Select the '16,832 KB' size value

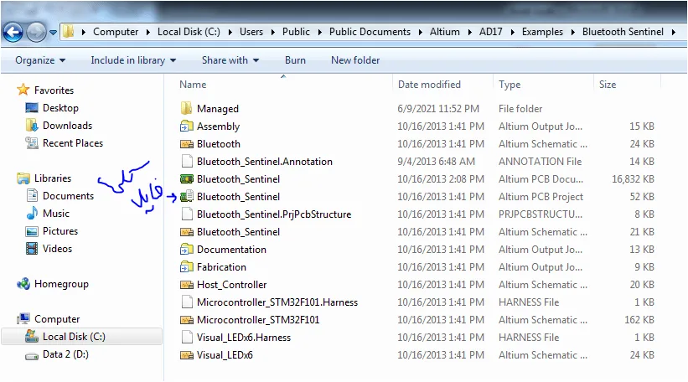click(633, 179)
